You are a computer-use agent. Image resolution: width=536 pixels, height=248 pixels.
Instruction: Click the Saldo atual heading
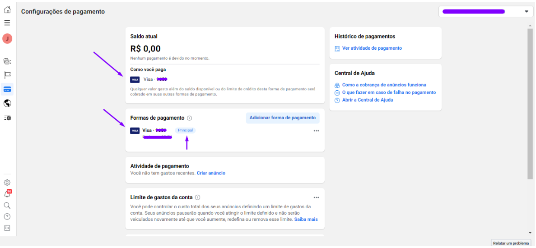tap(144, 36)
